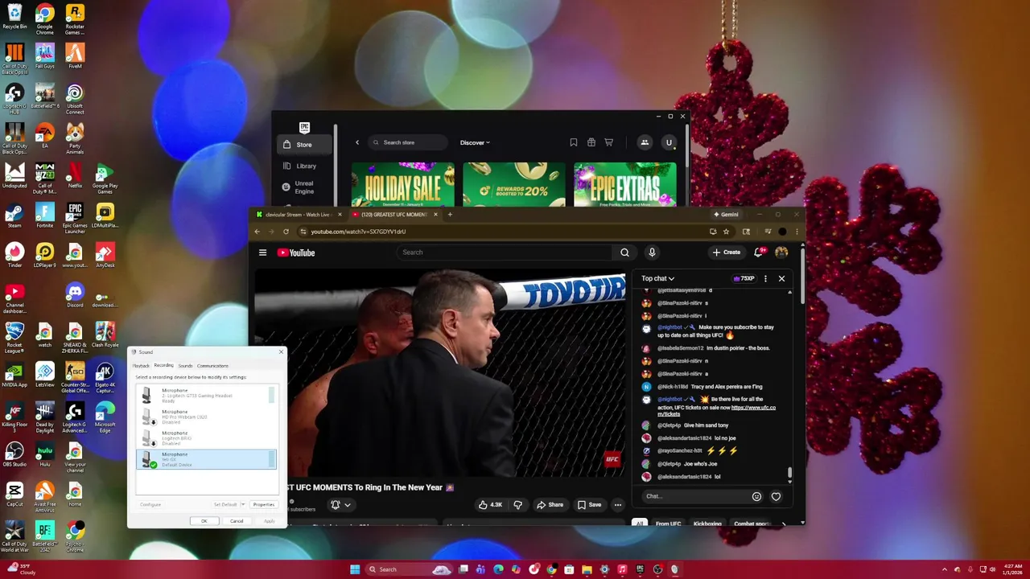
Task: Click OK in the Sound dialog
Action: pos(204,521)
